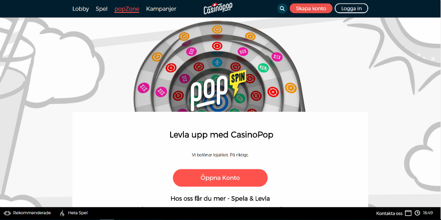Click the Skapa konto button

(x=311, y=8)
